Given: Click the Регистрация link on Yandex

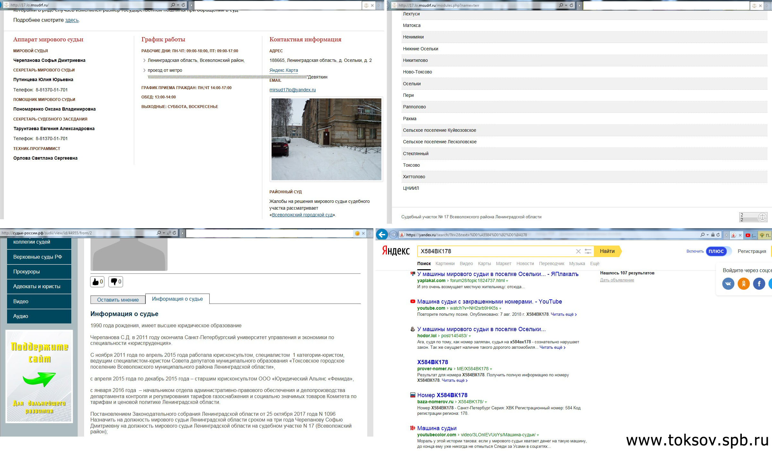Looking at the screenshot, I should coord(752,251).
